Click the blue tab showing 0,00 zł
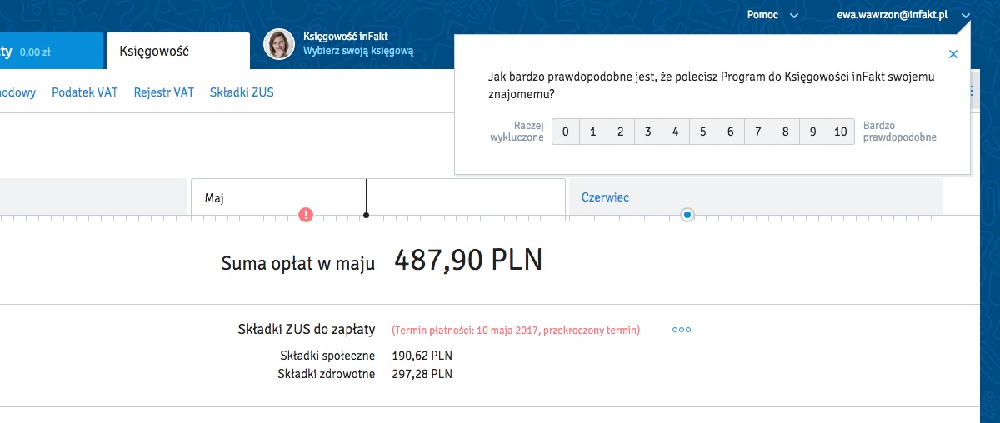The width and height of the screenshot is (1000, 423). 52,52
